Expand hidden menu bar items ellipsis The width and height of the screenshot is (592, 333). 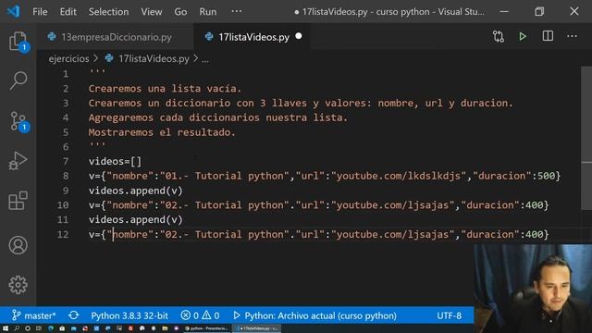point(237,11)
